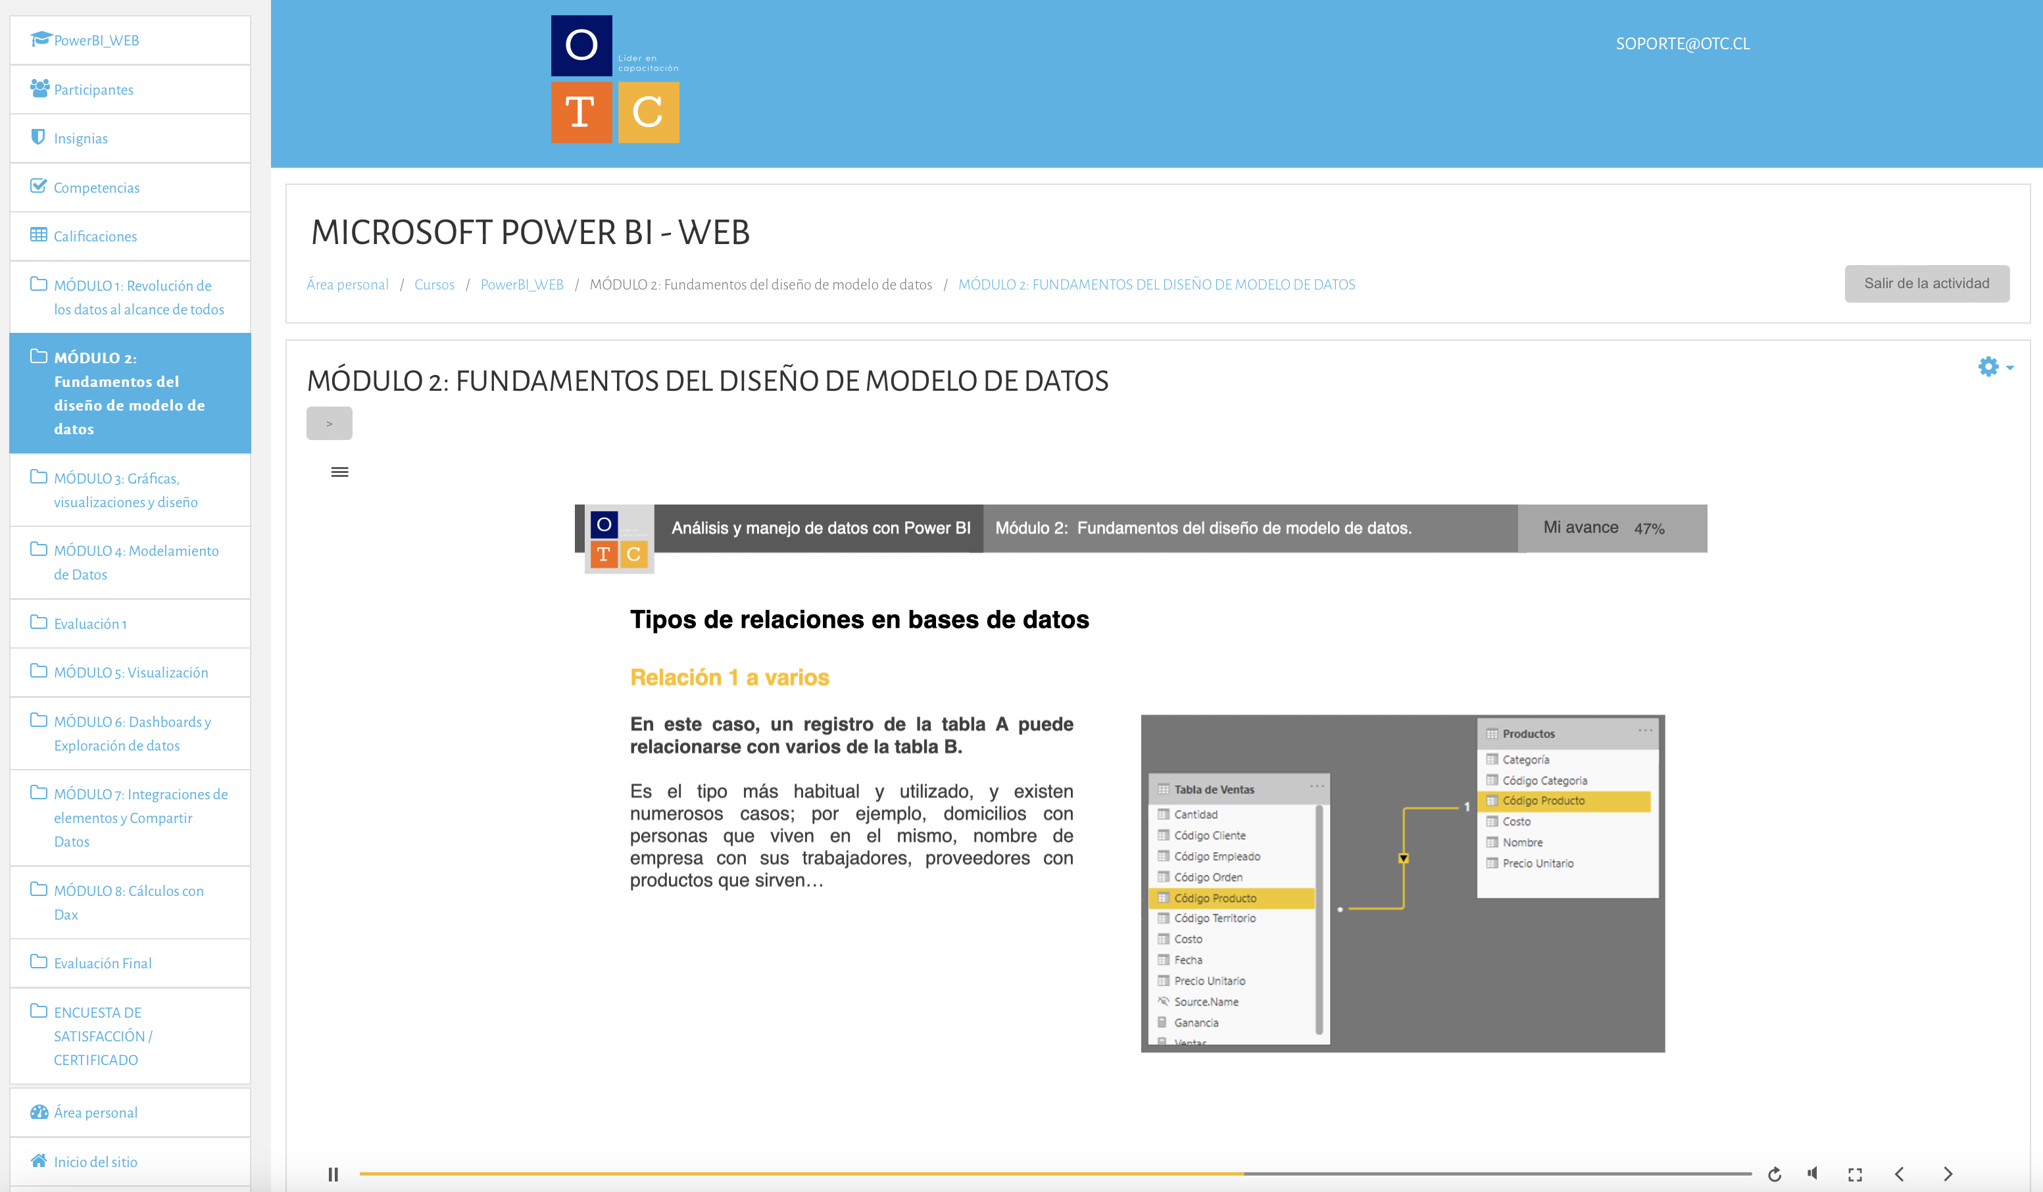2043x1192 pixels.
Task: Mute the lesson audio speaker icon
Action: coord(1813,1172)
